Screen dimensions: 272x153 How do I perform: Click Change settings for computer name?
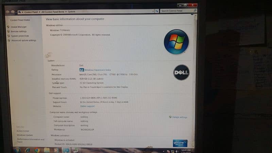[180, 117]
